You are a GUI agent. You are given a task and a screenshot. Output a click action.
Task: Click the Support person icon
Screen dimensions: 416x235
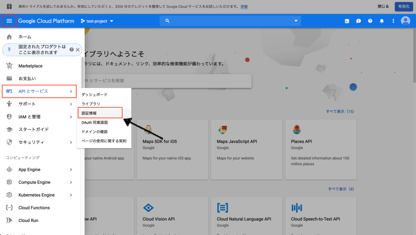click(x=9, y=104)
